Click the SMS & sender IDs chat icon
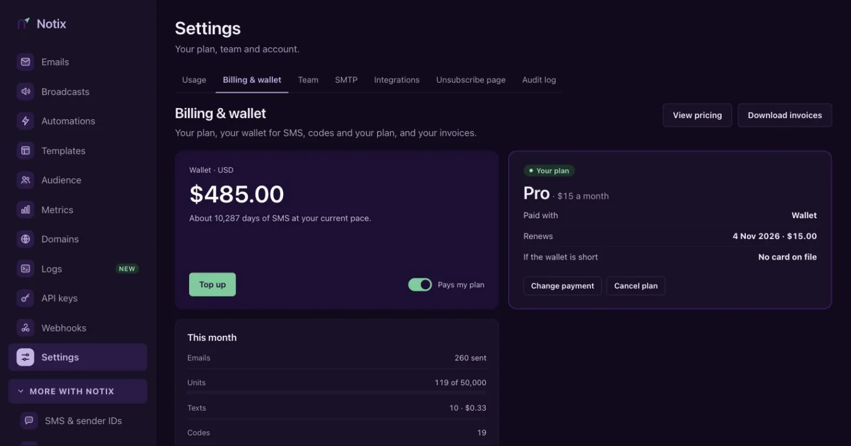 point(29,421)
